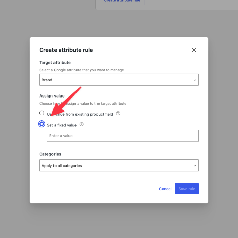Click help icon beside existing product field option
This screenshot has height=238, width=238.
tap(118, 114)
